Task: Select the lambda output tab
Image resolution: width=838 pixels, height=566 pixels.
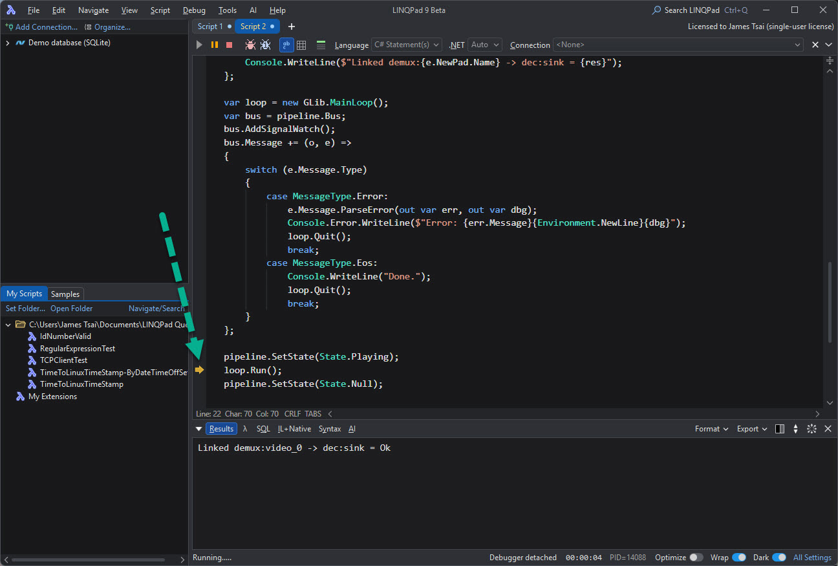Action: point(245,429)
